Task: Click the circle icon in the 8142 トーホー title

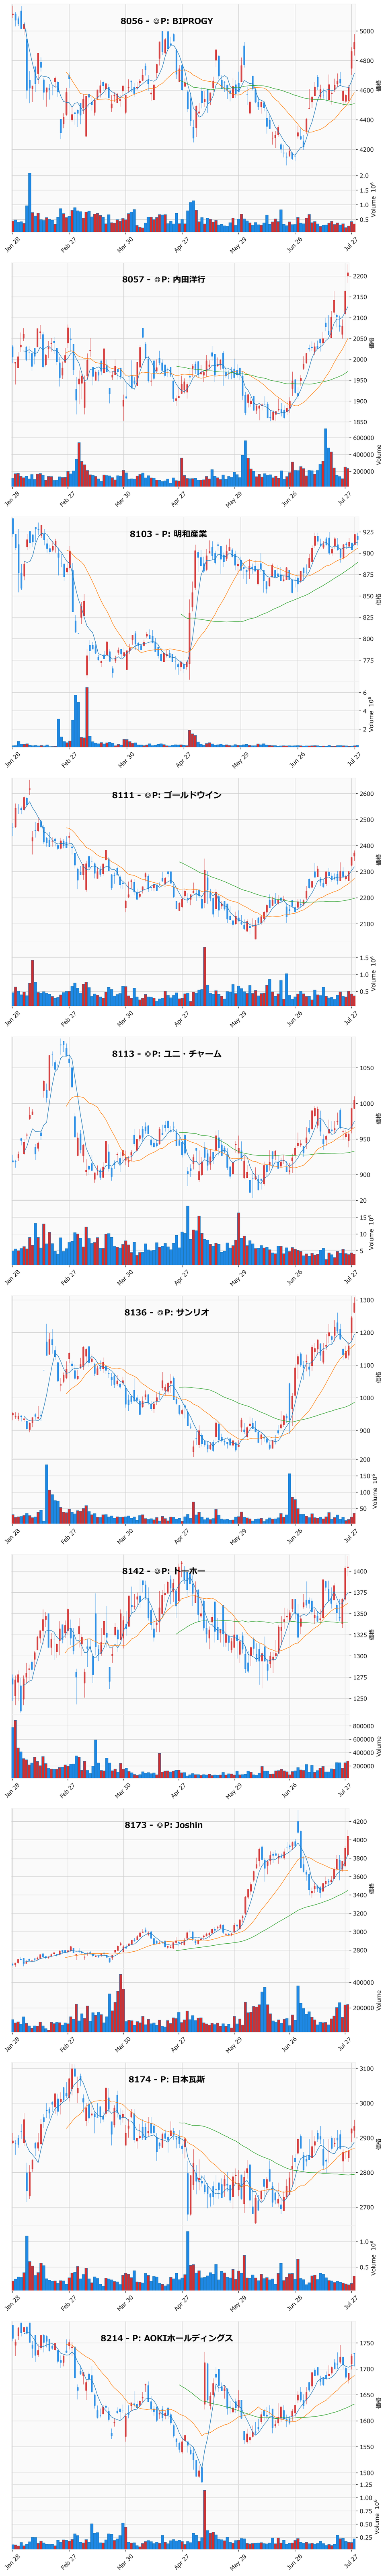Action: click(x=160, y=1571)
